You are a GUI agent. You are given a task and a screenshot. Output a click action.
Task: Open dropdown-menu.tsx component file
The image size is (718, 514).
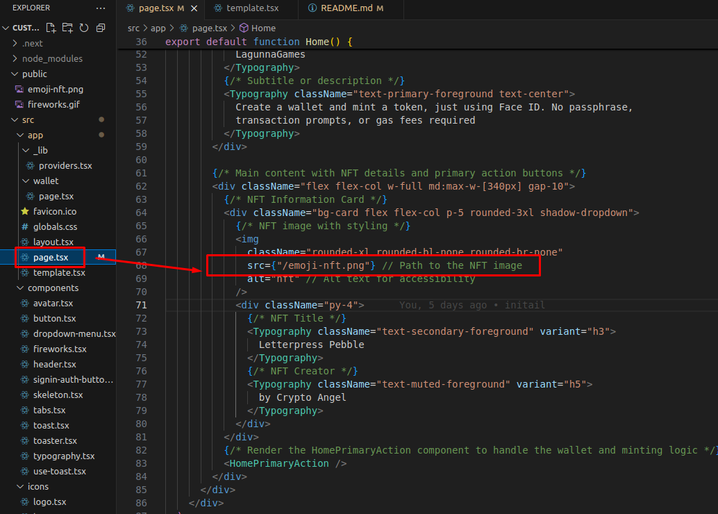58,333
